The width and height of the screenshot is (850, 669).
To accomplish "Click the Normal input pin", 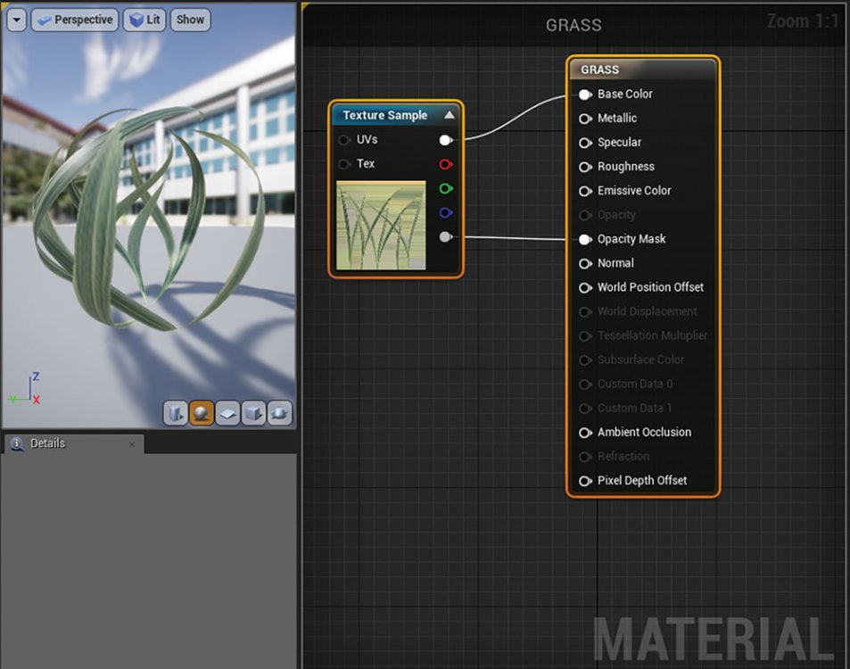I will point(585,263).
